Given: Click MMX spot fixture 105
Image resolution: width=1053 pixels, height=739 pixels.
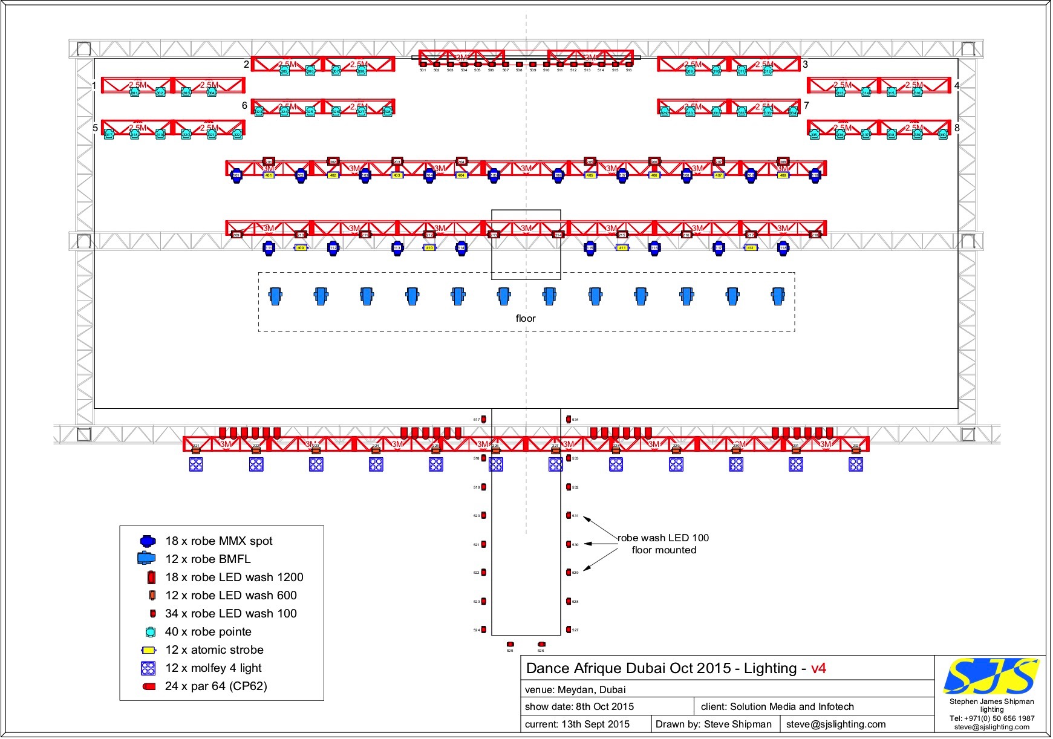Looking at the screenshot, I should pos(494,175).
